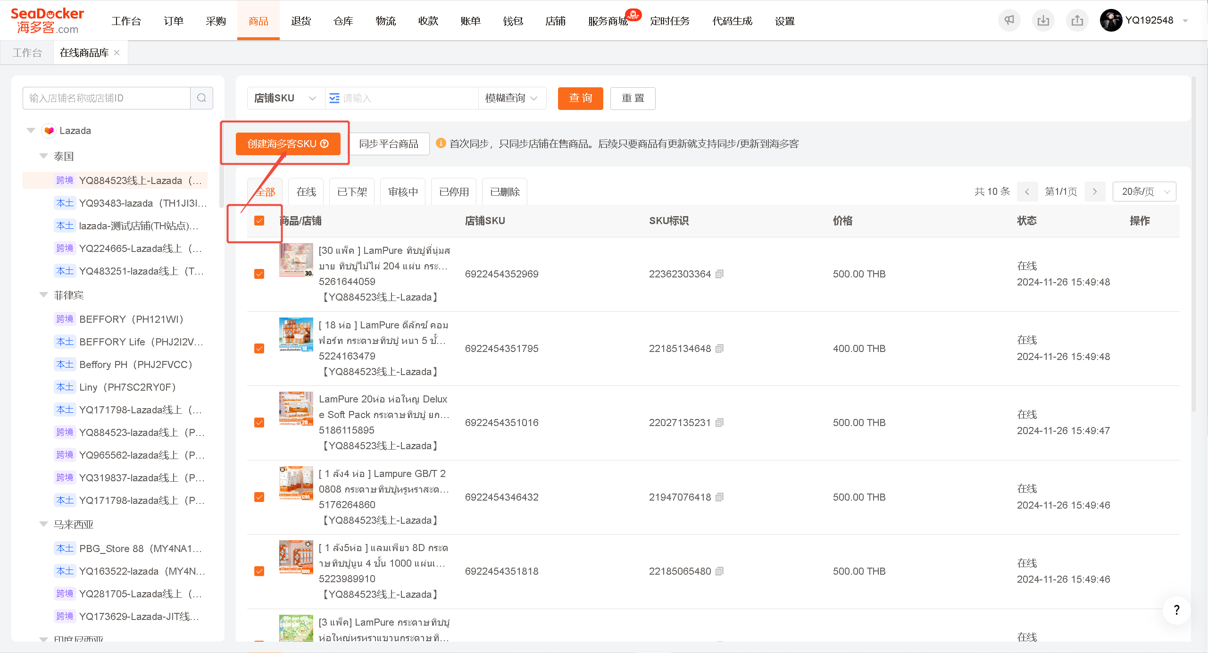Viewport: 1208px width, 653px height.
Task: Uncheck row with SKU 6922454351016
Action: tap(259, 423)
